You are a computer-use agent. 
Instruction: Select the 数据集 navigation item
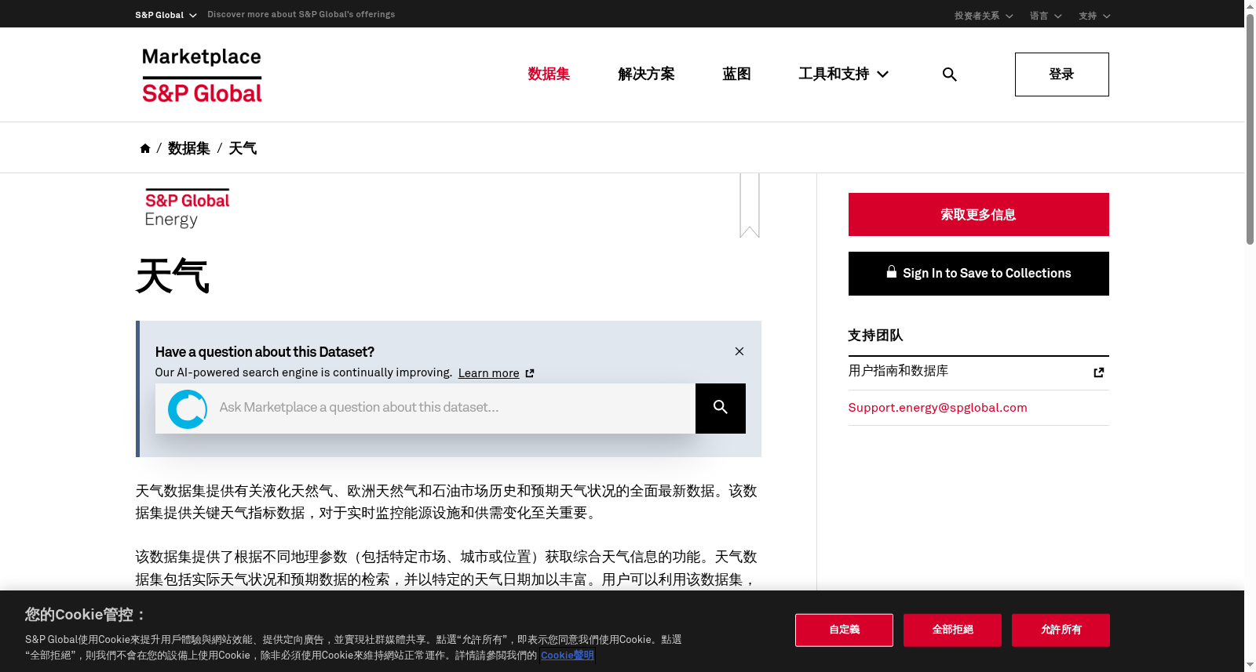(x=549, y=74)
